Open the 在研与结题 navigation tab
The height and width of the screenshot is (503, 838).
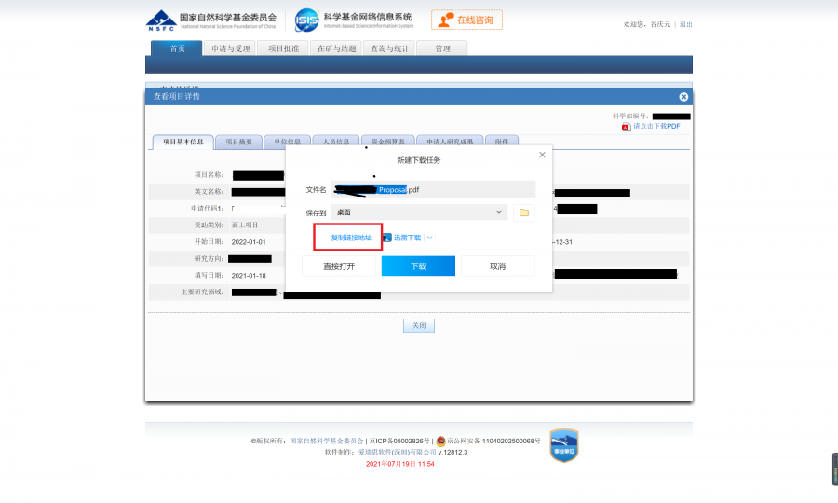(336, 48)
